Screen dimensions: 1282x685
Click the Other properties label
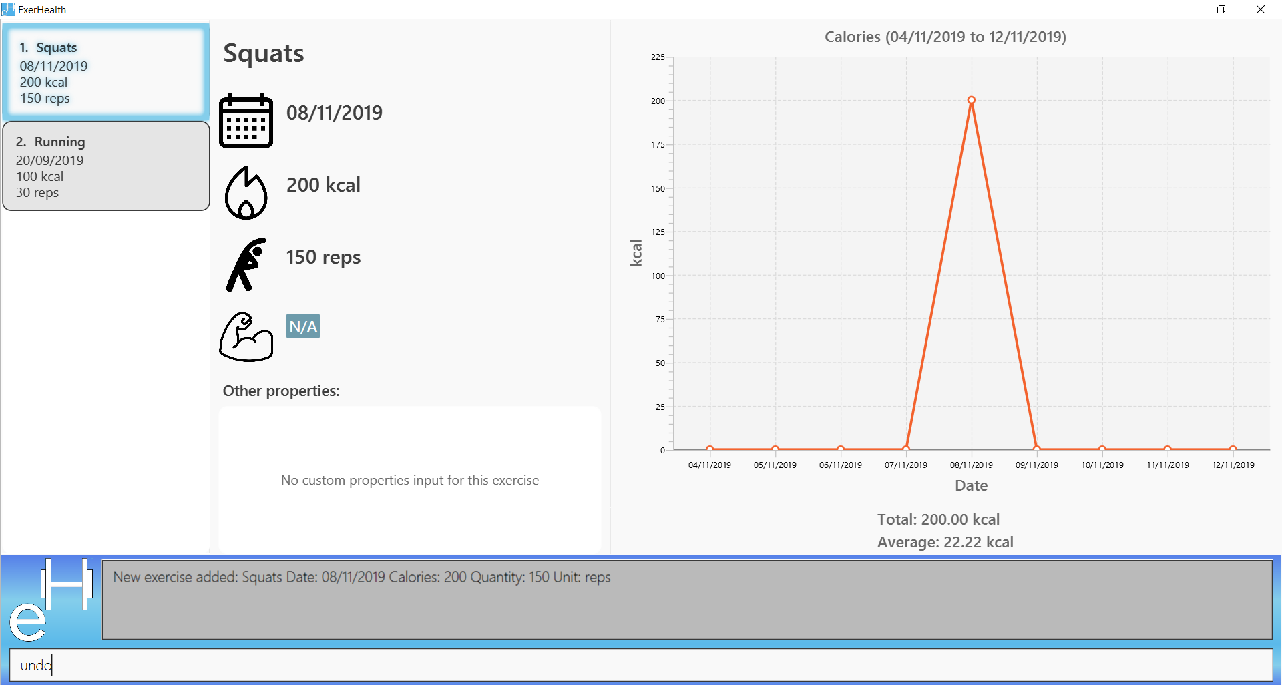281,391
